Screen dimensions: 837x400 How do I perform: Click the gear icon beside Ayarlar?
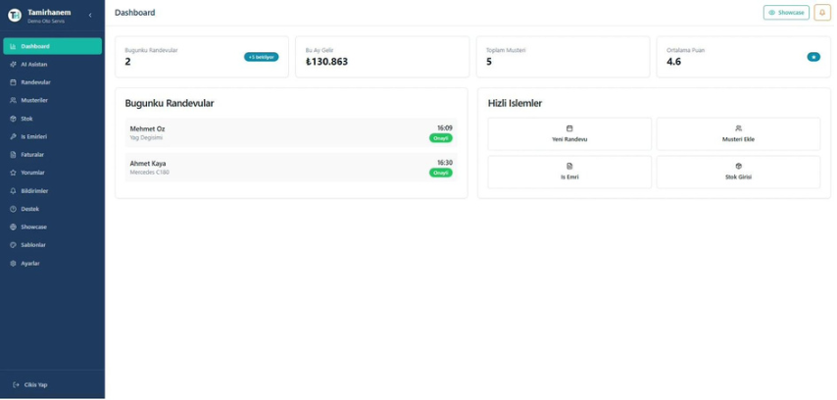(13, 264)
